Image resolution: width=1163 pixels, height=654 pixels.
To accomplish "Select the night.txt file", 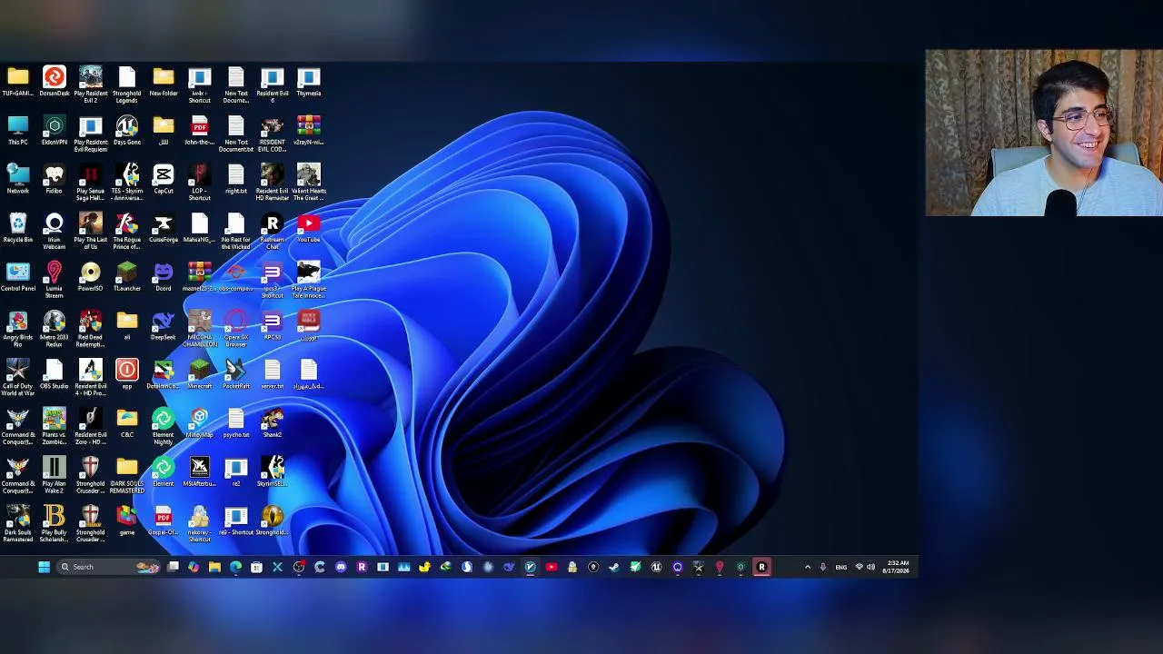I will (236, 179).
